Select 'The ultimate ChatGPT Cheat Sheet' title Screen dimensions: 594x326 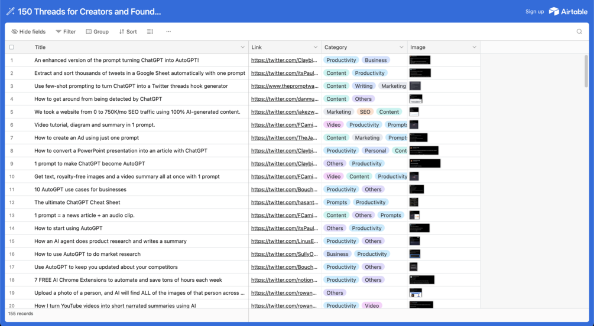click(77, 202)
